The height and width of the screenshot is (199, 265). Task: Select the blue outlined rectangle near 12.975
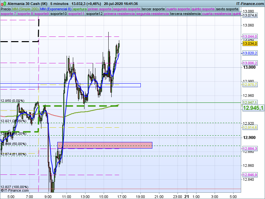[x=70, y=85]
